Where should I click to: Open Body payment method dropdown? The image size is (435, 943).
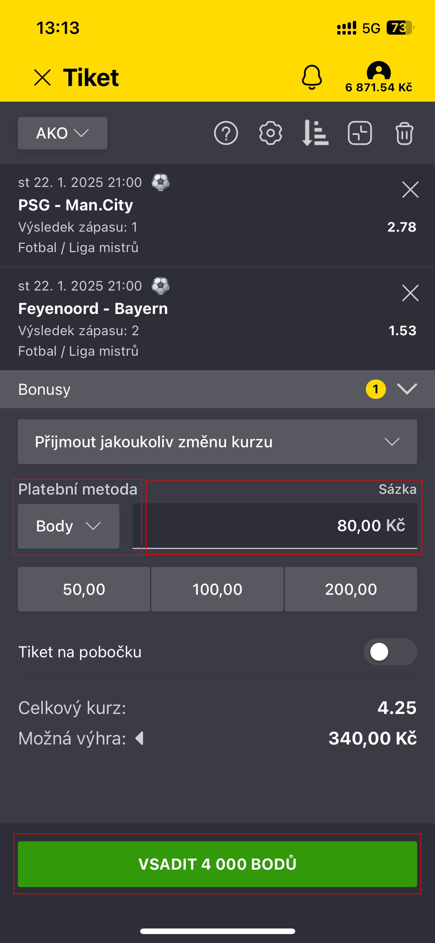pos(68,526)
